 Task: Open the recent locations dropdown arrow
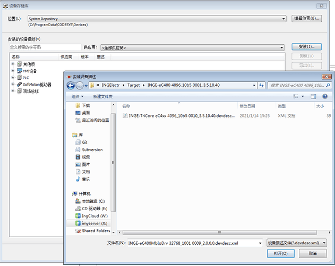click(86, 86)
